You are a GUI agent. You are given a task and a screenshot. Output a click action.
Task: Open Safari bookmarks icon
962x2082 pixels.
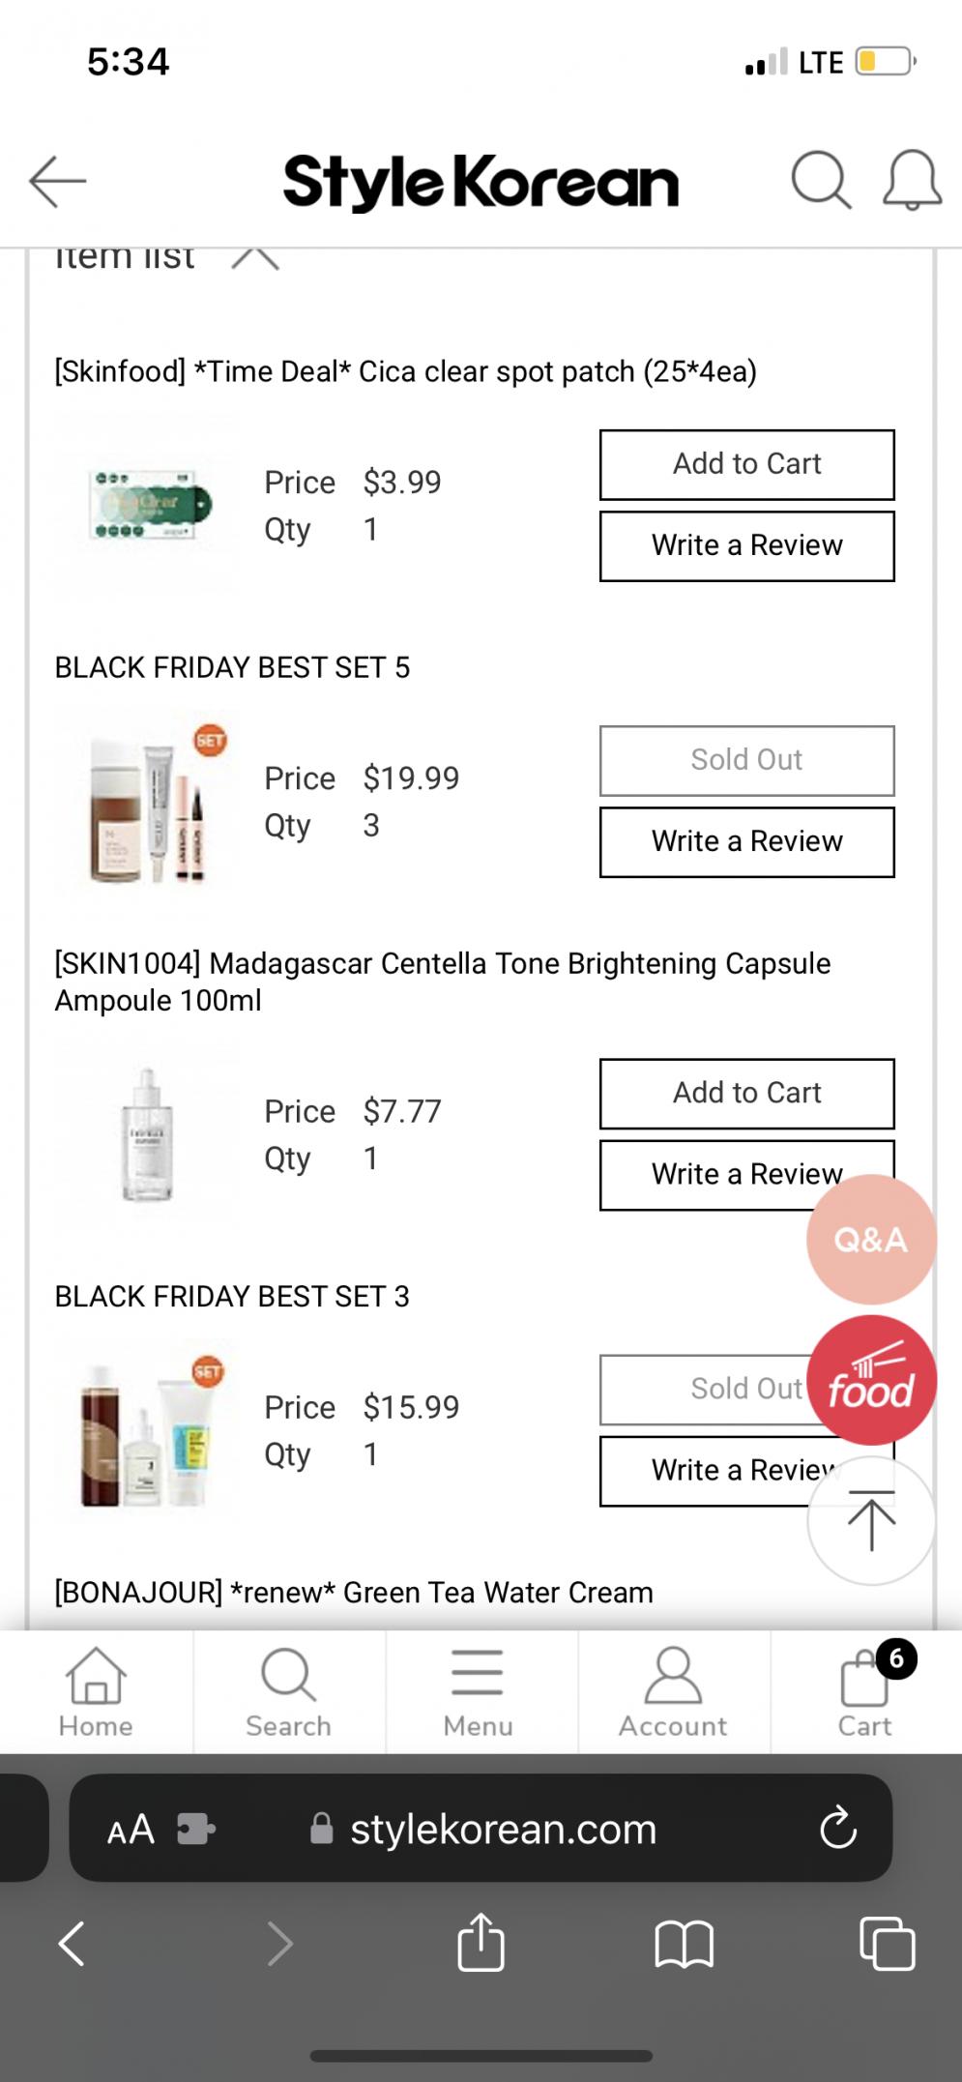(684, 1944)
